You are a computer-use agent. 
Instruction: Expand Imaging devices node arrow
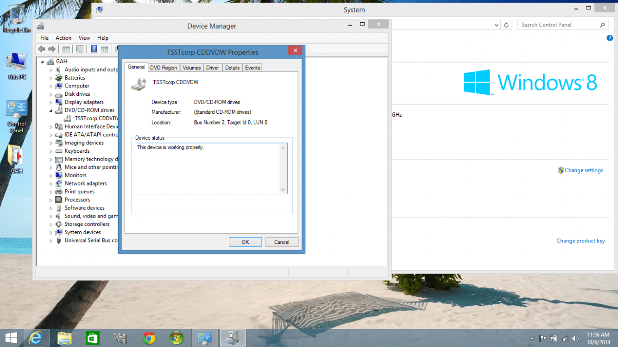click(x=51, y=143)
